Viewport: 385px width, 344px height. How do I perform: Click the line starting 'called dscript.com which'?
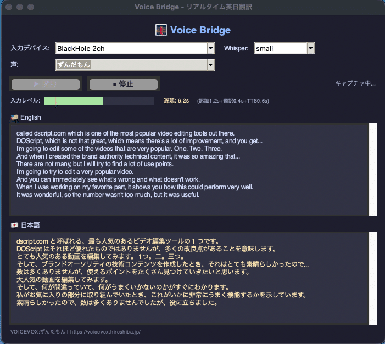click(125, 133)
